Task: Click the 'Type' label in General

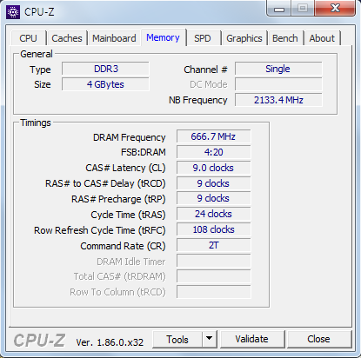Action: (40, 70)
